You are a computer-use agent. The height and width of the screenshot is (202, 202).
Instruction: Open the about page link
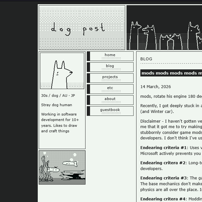(x=110, y=100)
